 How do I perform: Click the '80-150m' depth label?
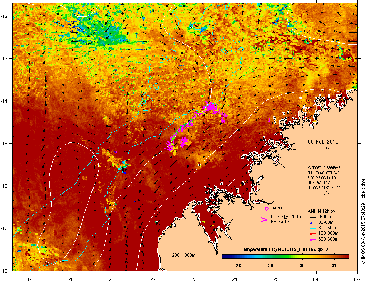pyautogui.click(x=327, y=228)
